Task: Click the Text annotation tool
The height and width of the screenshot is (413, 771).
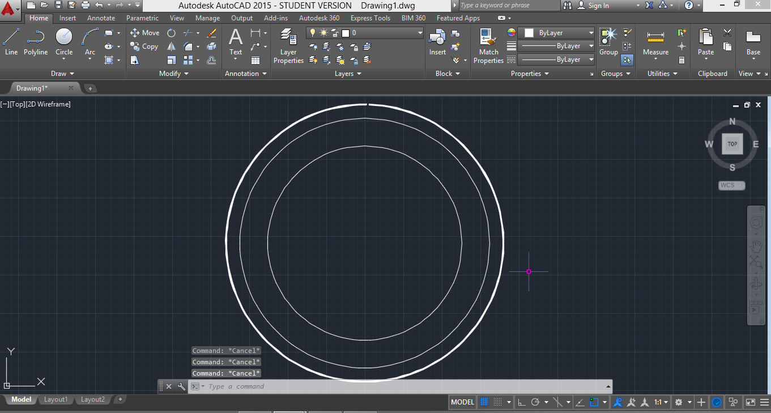Action: pyautogui.click(x=236, y=43)
